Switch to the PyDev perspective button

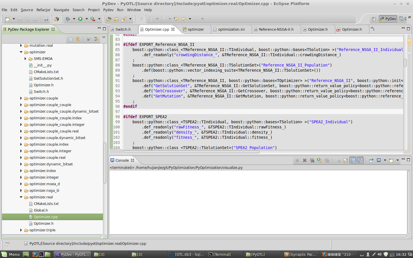coord(388,19)
